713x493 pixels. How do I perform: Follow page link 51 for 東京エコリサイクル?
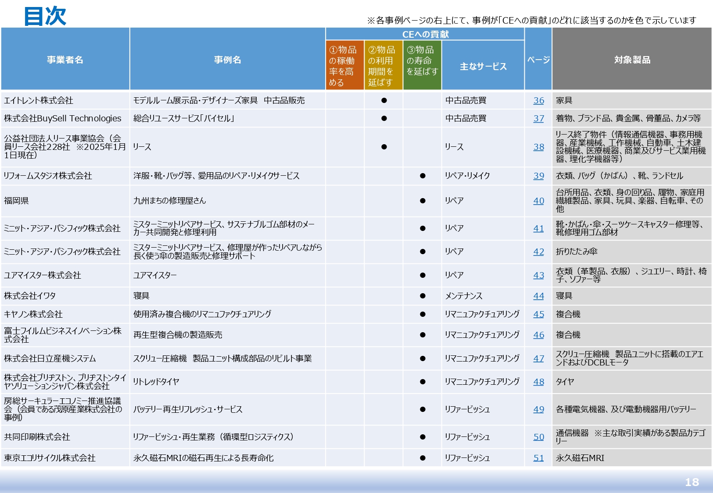pos(538,458)
